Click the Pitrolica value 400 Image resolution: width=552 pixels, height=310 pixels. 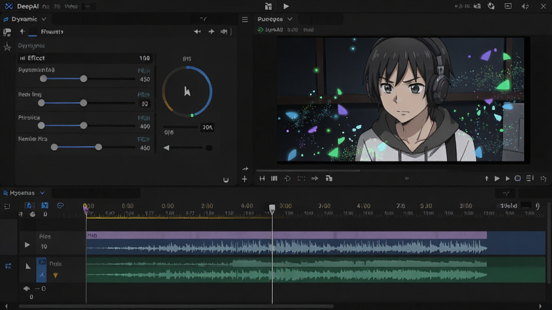144,126
